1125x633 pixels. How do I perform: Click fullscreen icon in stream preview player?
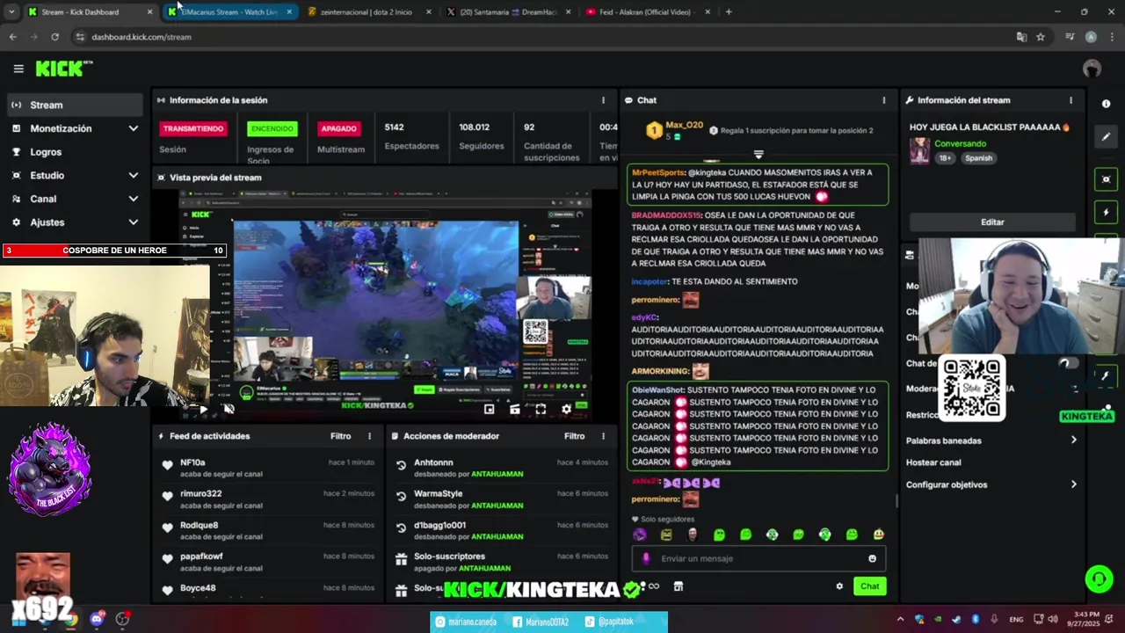coord(541,409)
